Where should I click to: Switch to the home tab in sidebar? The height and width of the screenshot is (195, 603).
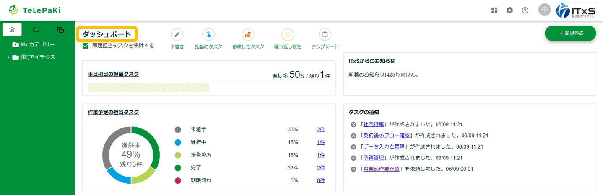click(12, 29)
